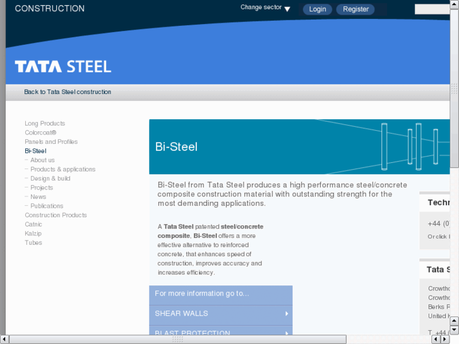Go back to Tata Steel construction

tap(68, 92)
